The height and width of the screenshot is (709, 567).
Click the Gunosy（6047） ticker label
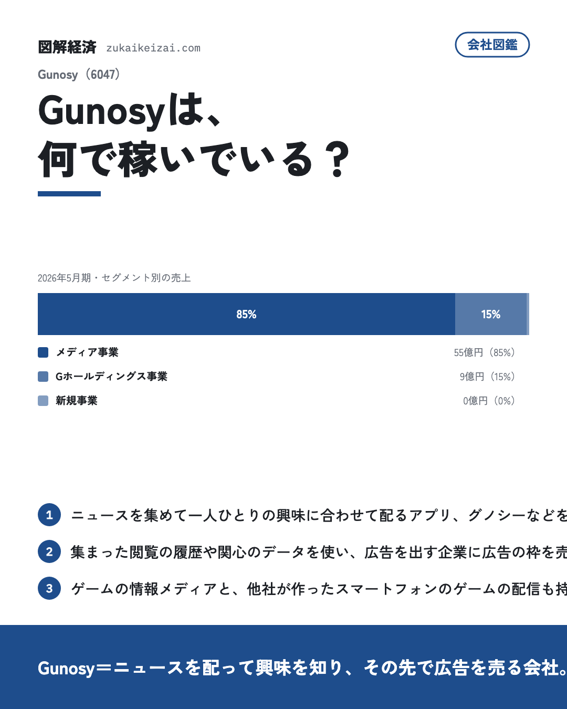coord(80,75)
